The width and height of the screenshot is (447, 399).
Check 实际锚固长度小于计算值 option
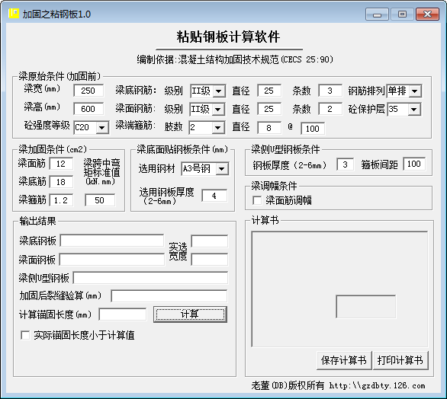pos(25,335)
